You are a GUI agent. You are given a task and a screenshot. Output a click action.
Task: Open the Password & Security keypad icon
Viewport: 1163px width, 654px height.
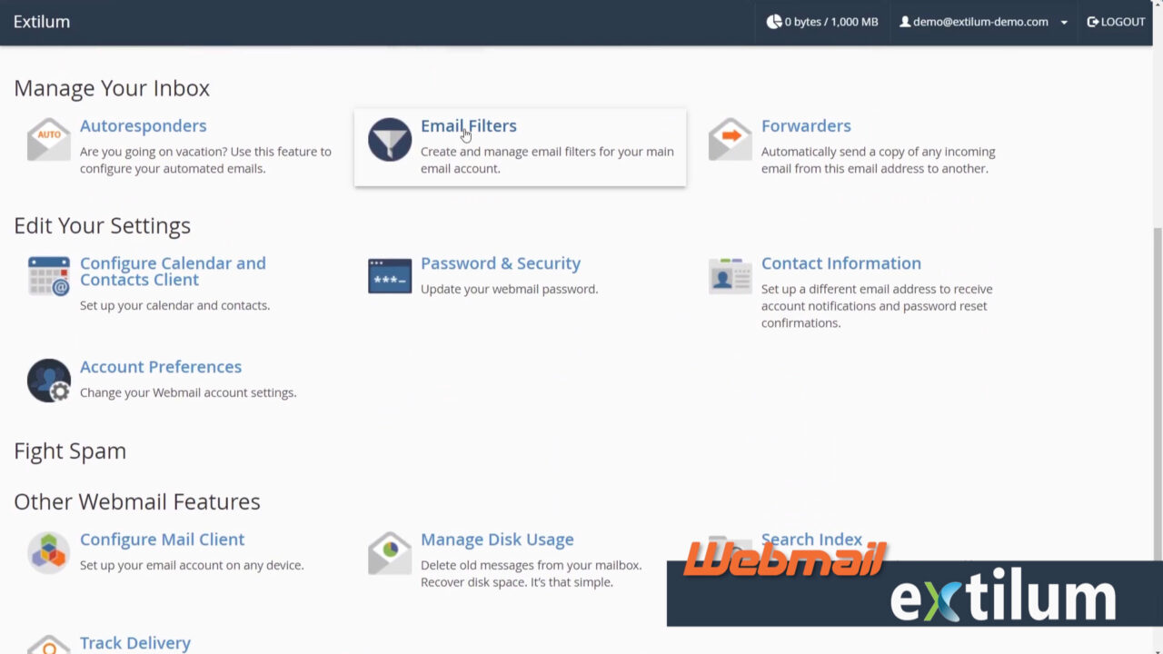point(389,276)
